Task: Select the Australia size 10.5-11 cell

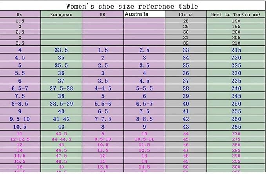Action: point(144,139)
